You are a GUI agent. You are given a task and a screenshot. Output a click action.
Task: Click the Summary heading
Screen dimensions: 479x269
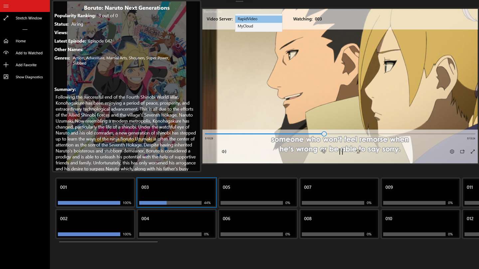click(x=65, y=89)
